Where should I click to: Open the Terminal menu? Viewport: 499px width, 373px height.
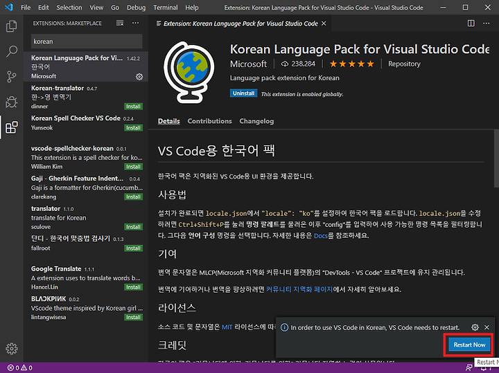(166, 8)
